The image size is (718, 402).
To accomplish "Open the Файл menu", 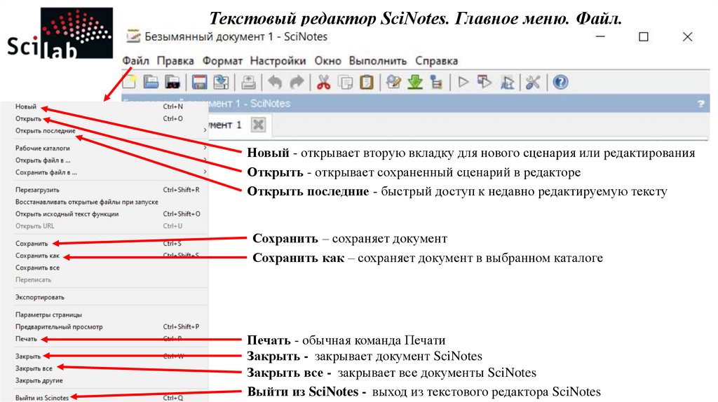I will (x=135, y=61).
